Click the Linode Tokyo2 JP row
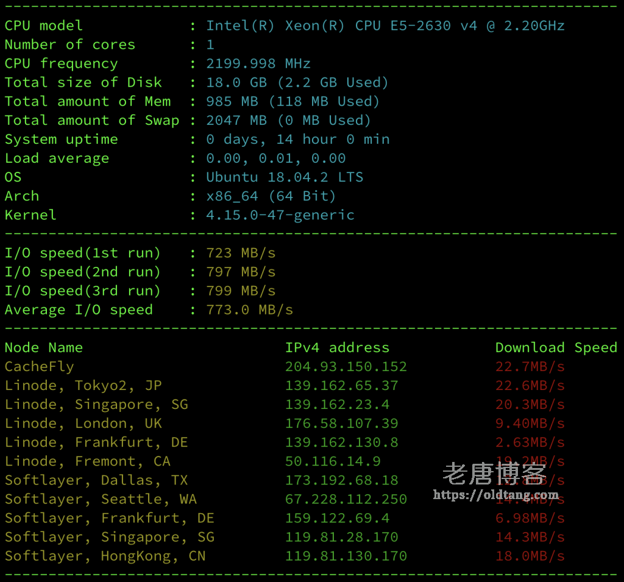Image resolution: width=624 pixels, height=582 pixels. pos(285,386)
